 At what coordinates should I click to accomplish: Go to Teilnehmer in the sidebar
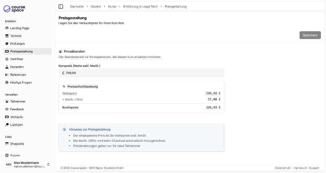18,102
